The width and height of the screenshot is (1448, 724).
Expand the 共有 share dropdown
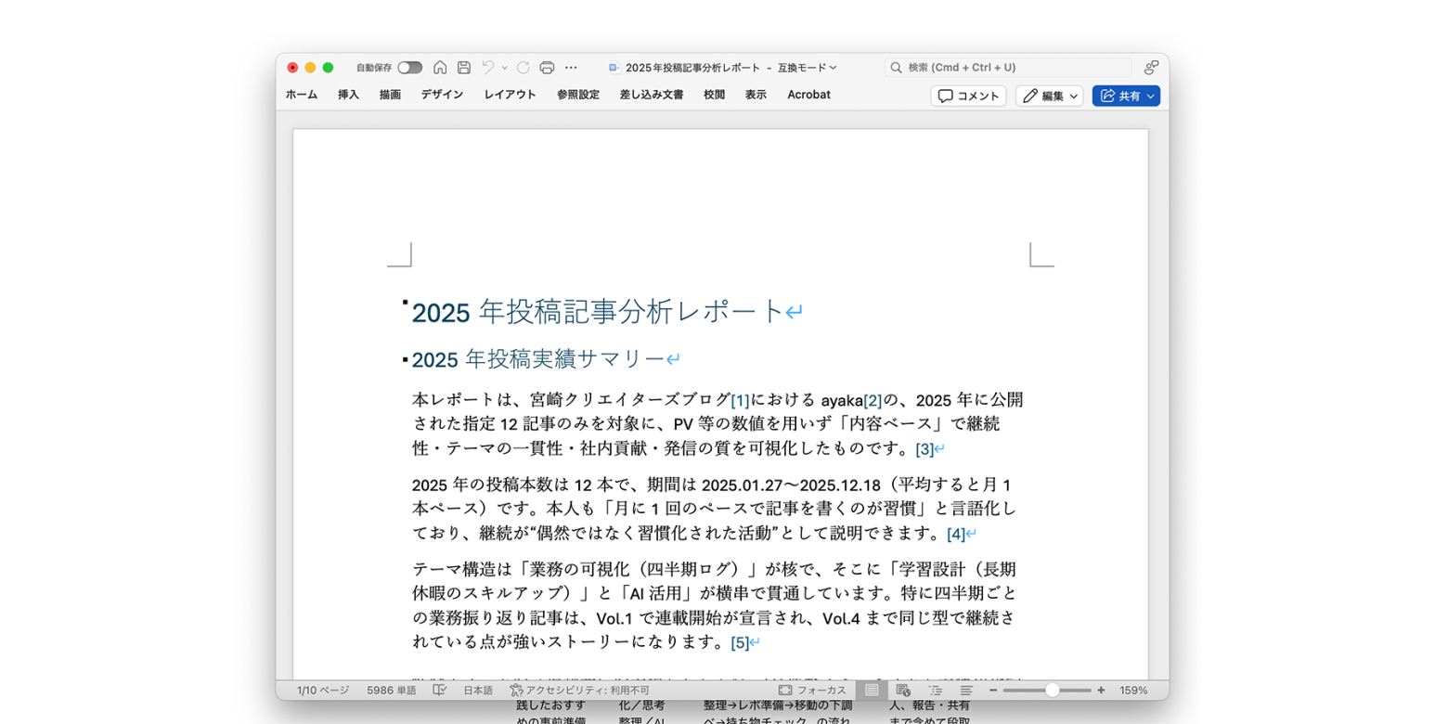(x=1151, y=96)
